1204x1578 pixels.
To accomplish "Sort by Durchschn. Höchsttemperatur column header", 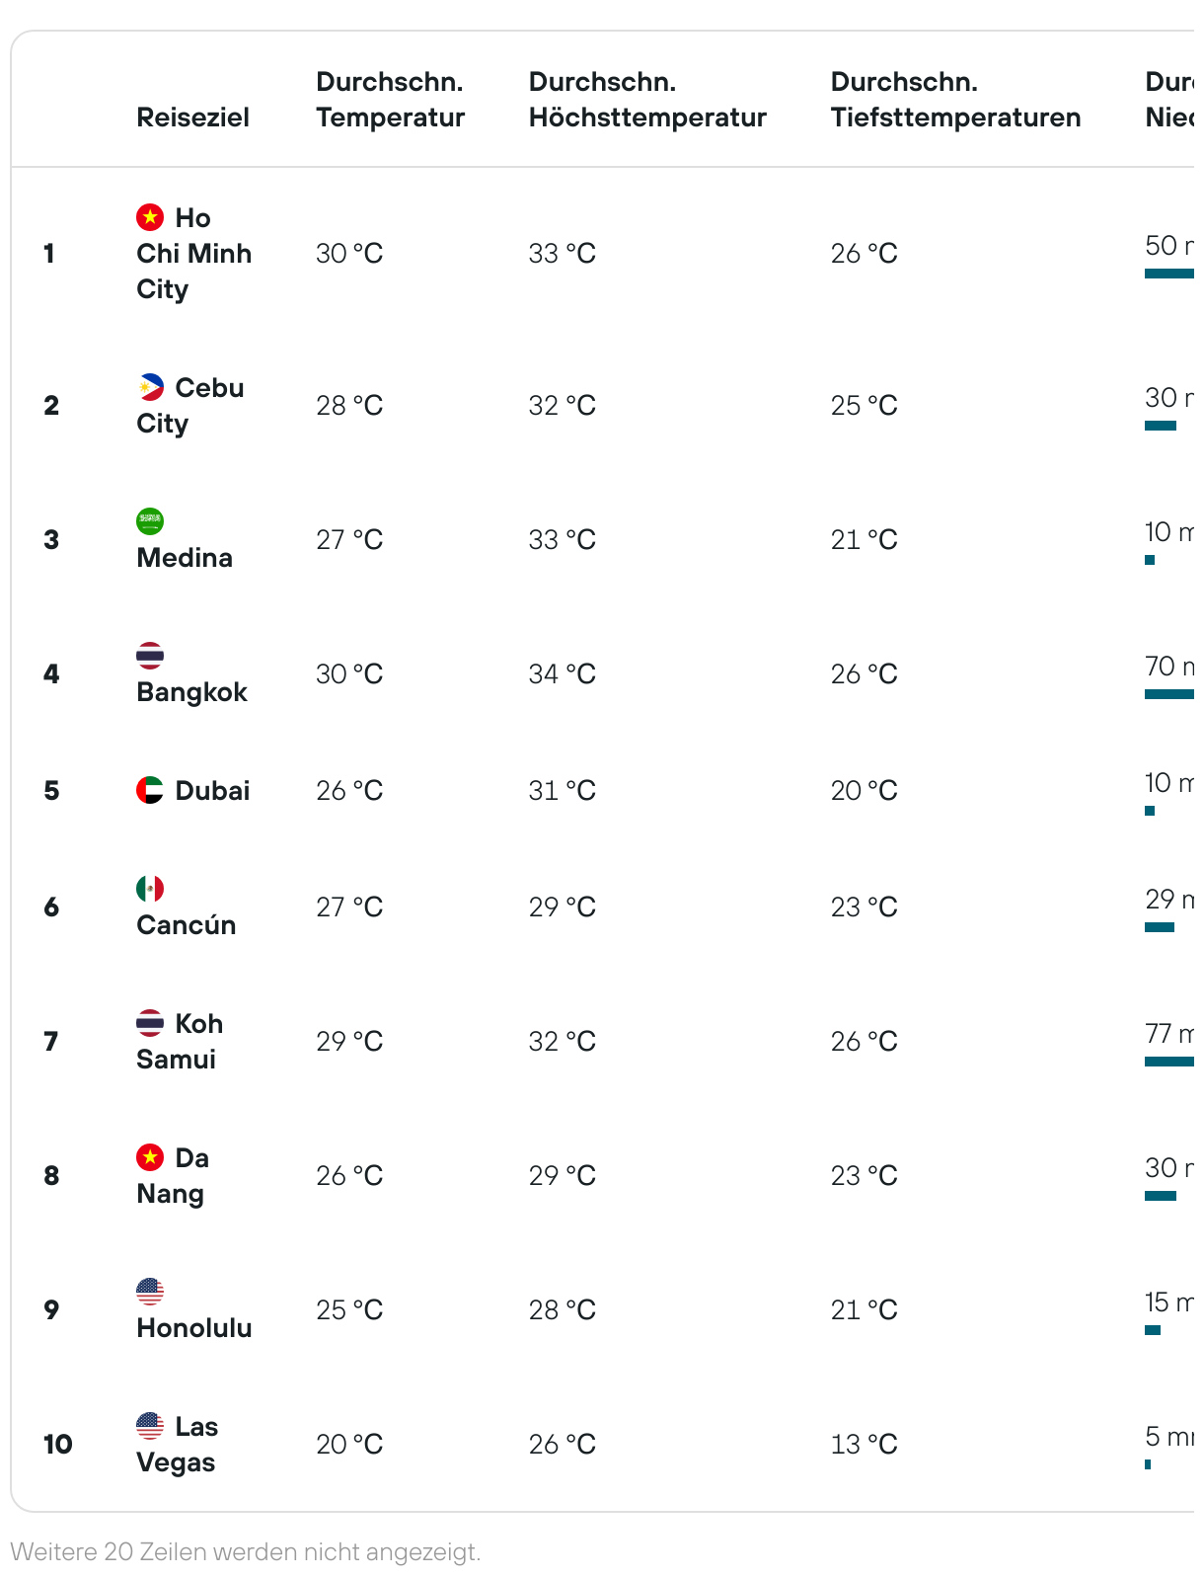I will [647, 99].
